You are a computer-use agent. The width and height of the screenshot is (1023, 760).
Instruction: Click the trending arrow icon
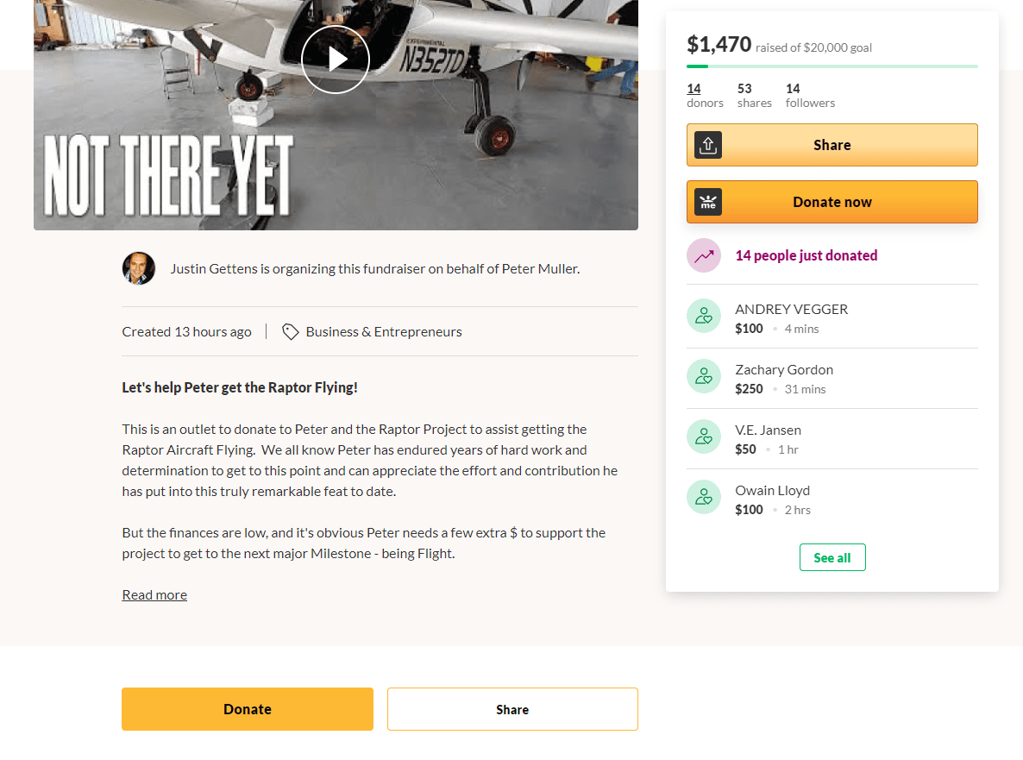(704, 255)
